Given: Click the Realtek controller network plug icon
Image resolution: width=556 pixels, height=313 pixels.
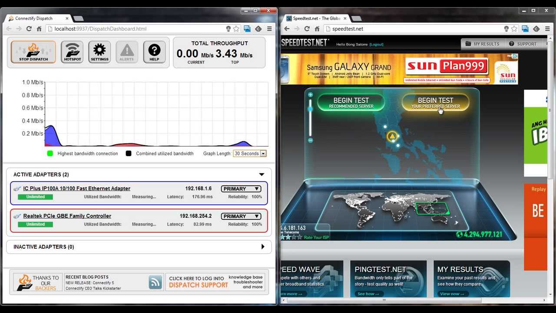Looking at the screenshot, I should point(17,216).
